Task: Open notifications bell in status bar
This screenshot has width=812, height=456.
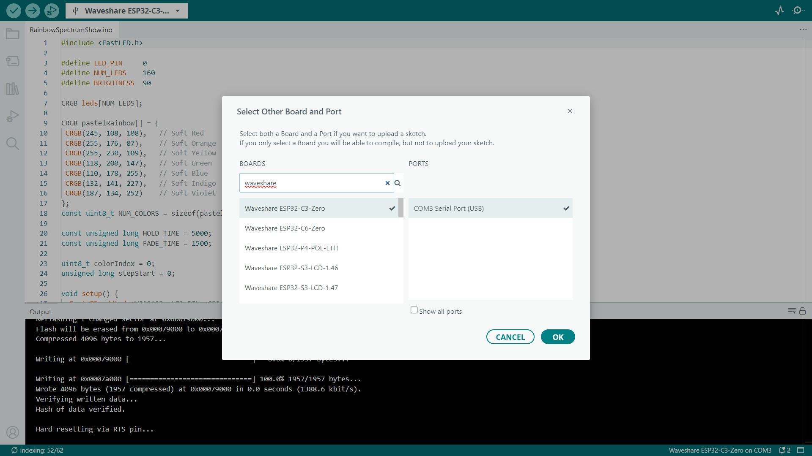Action: tap(785, 451)
